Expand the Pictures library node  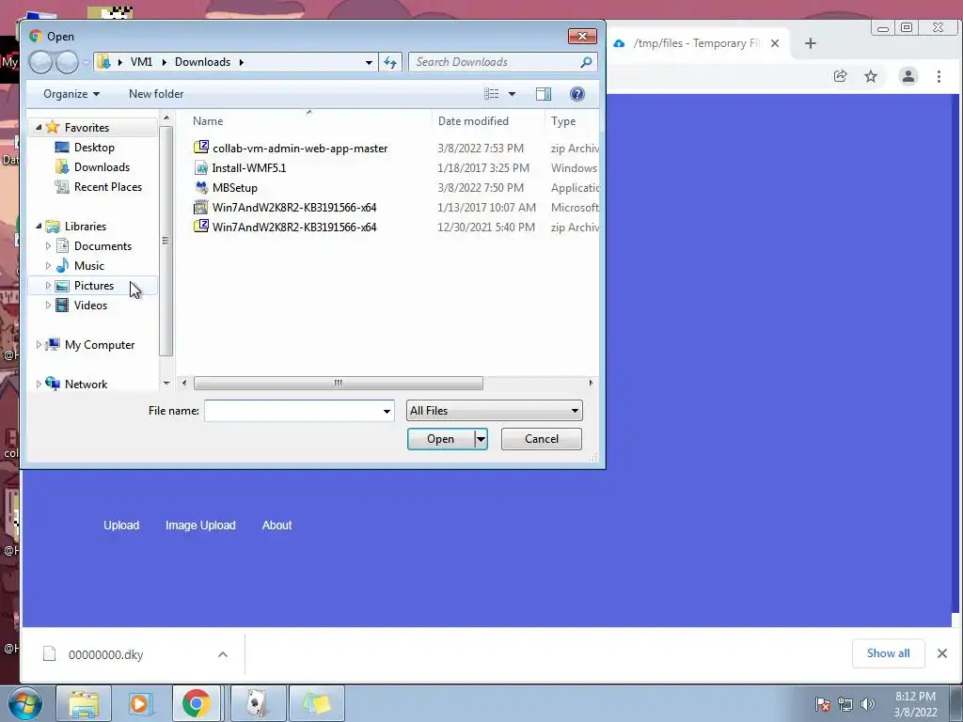pos(48,286)
